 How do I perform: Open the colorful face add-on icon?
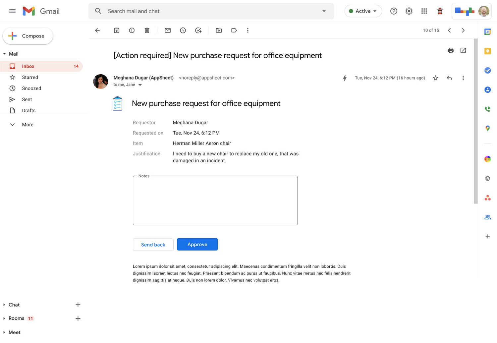pyautogui.click(x=487, y=159)
